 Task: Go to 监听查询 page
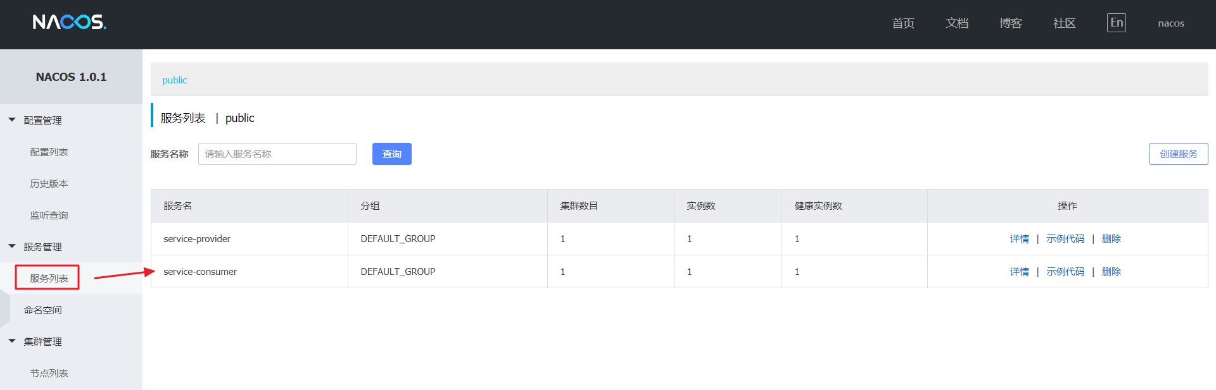coord(49,216)
